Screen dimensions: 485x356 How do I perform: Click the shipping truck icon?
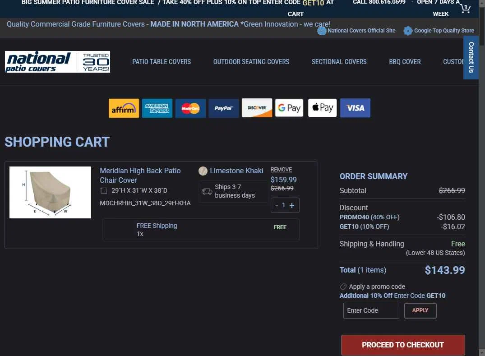click(207, 191)
